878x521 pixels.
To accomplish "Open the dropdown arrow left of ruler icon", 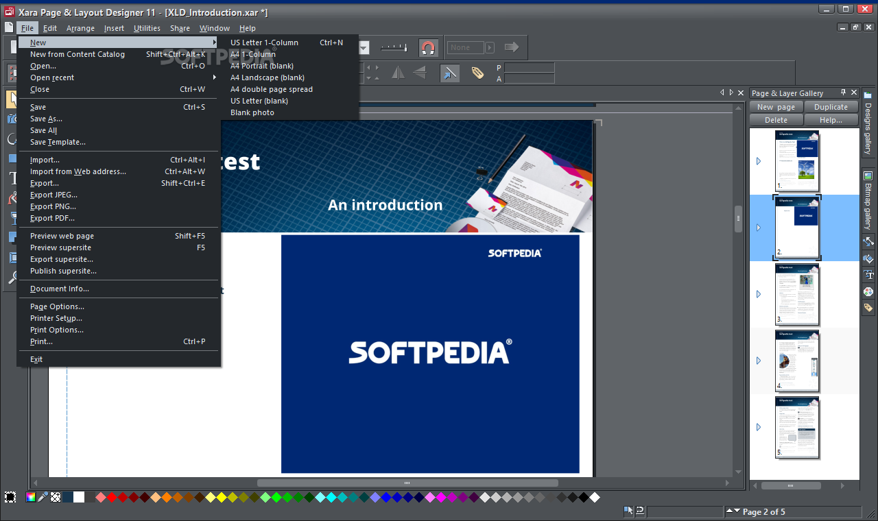I will click(365, 47).
